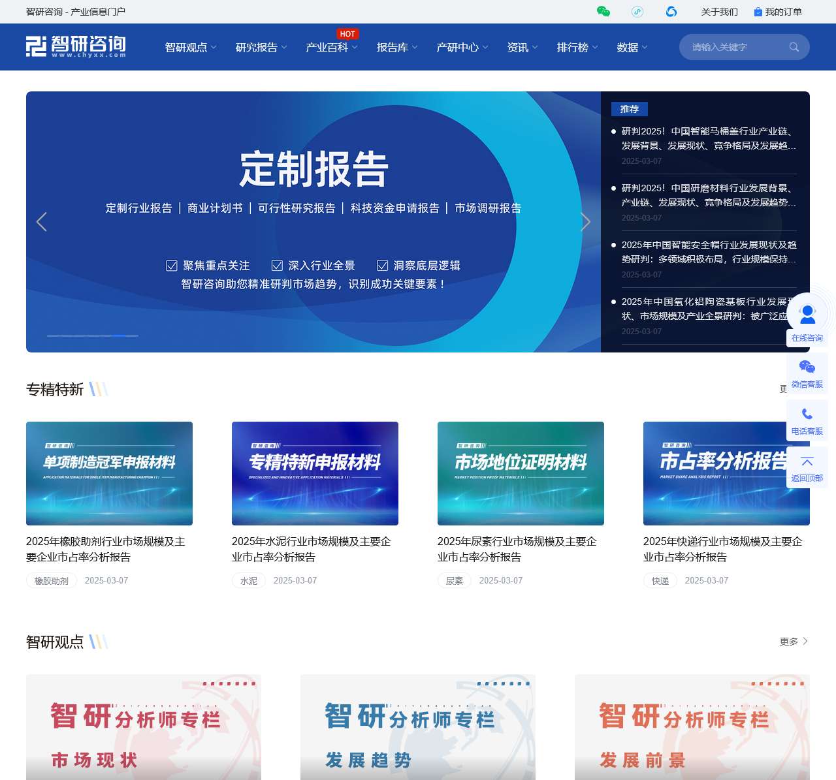This screenshot has width=836, height=780.
Task: Toggle the 洞察底层逻辑 checkbox
Action: tap(381, 265)
